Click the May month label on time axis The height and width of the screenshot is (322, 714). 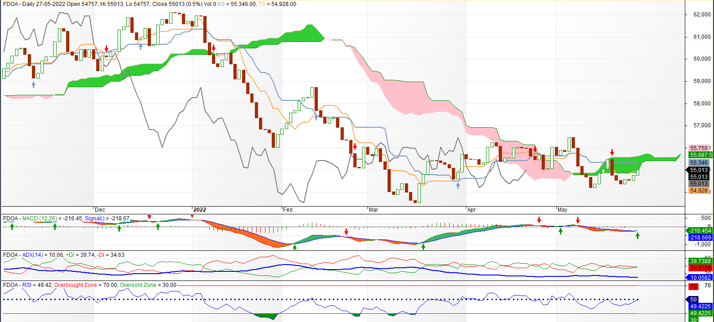pyautogui.click(x=563, y=210)
